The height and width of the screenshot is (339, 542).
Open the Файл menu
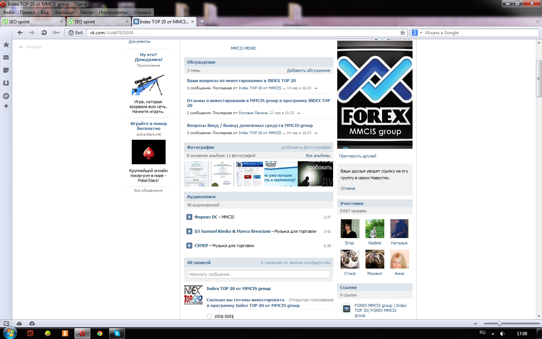coord(8,12)
